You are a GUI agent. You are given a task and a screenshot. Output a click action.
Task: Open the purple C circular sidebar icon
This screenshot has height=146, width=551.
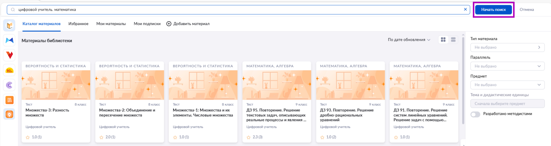(x=9, y=85)
